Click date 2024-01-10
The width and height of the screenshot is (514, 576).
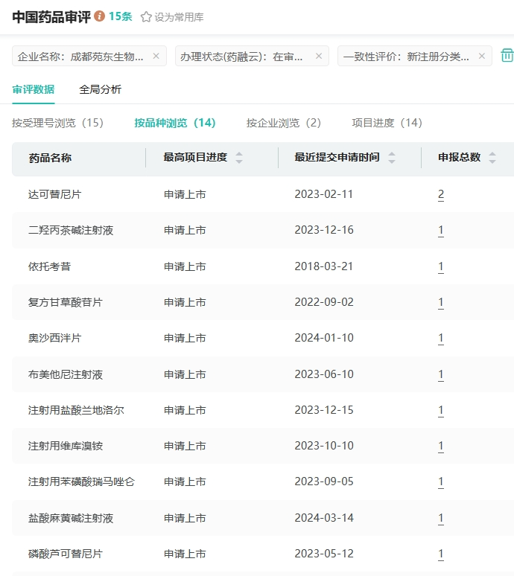(323, 338)
